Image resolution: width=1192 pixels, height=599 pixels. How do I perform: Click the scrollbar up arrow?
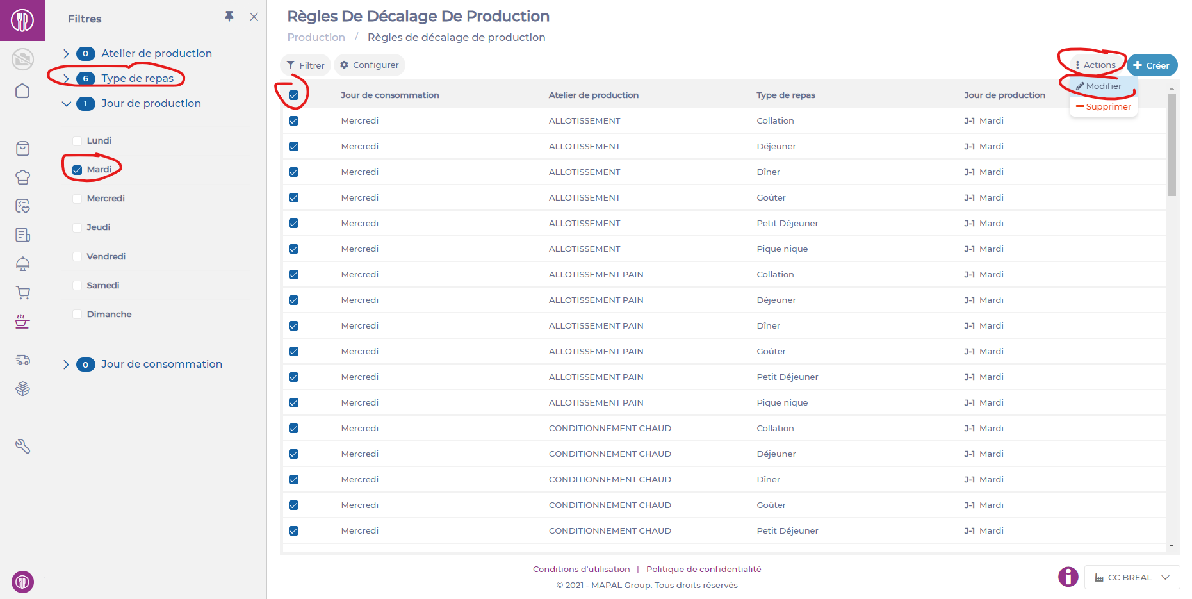1172,88
